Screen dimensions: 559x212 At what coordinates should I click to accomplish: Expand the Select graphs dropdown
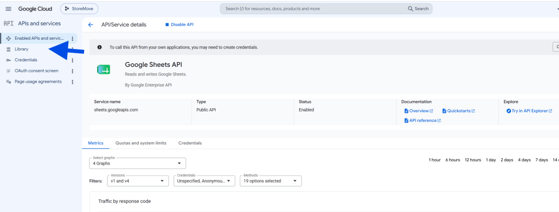pos(138,164)
